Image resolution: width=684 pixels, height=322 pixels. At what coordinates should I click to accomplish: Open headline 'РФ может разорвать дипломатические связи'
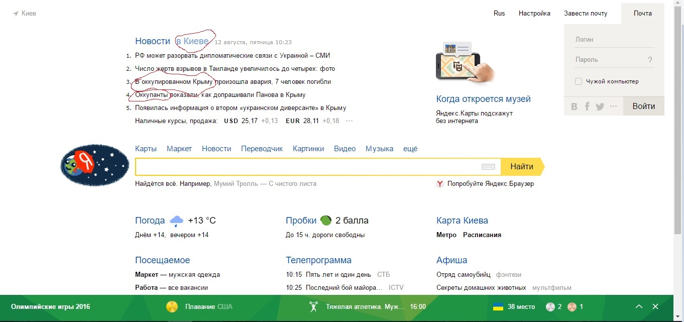(233, 56)
